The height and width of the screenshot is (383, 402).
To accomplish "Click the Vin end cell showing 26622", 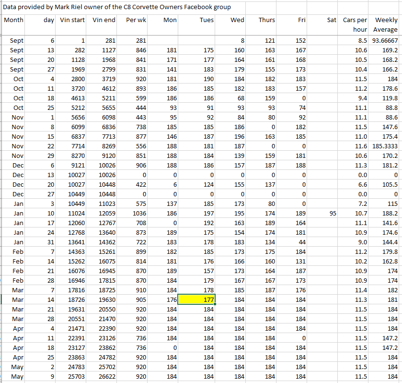I will pyautogui.click(x=103, y=377).
